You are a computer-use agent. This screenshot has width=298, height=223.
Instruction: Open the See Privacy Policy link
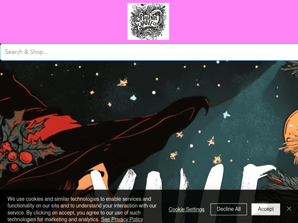point(122,219)
